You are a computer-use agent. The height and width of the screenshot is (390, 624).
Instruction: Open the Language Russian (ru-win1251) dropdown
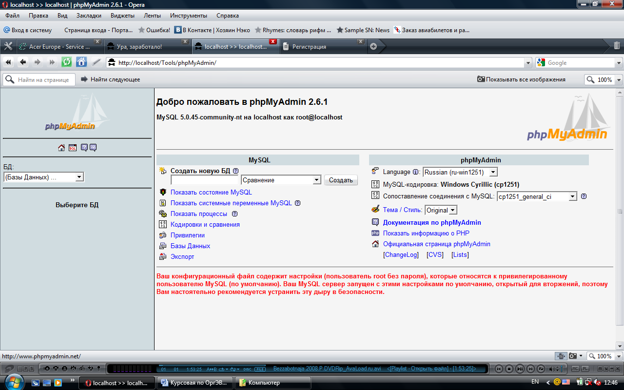click(460, 172)
